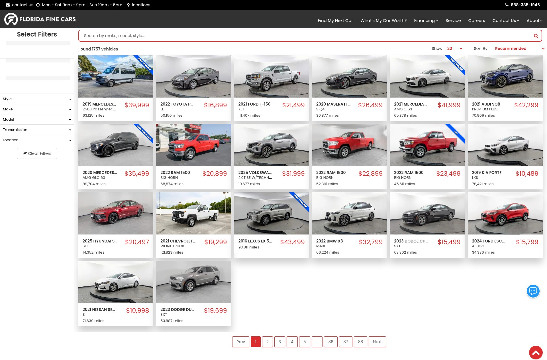Open the 2019 Kia Forte LXS photo

pyautogui.click(x=505, y=145)
